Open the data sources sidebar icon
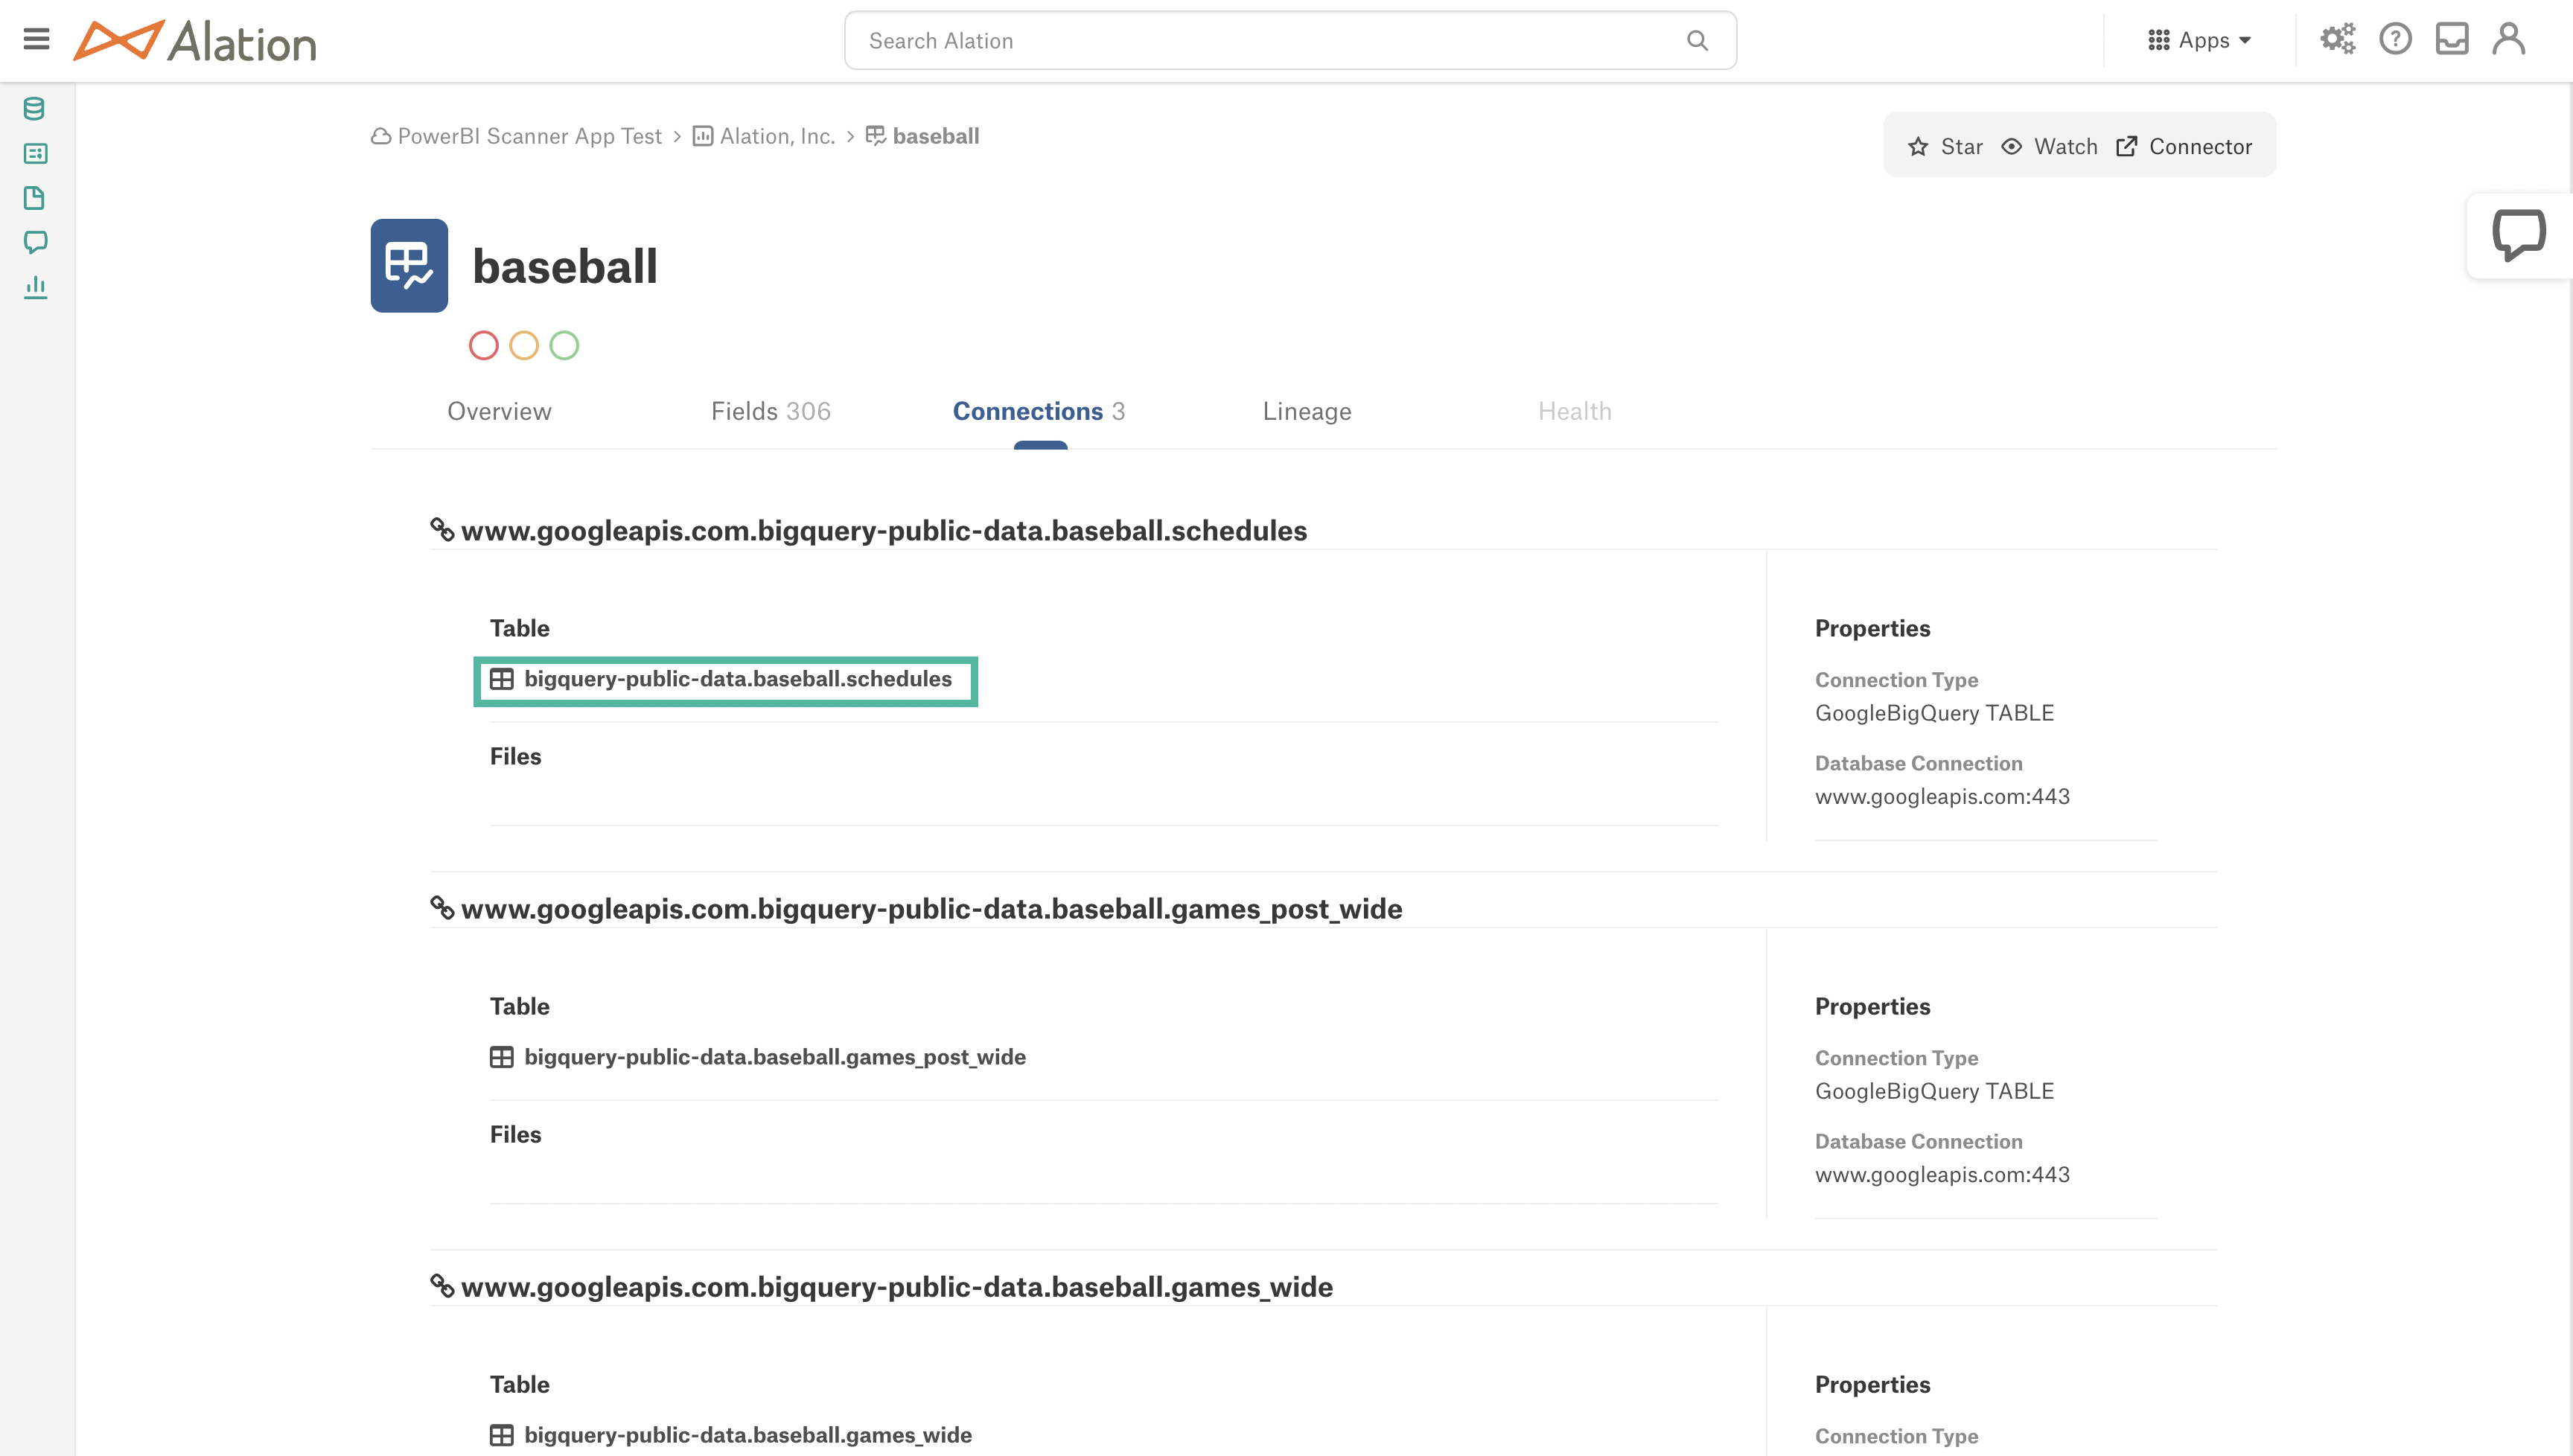2573x1456 pixels. point(34,108)
